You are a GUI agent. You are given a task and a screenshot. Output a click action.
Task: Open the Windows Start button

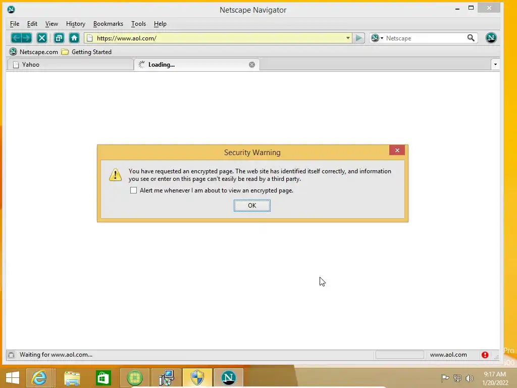coord(13,378)
